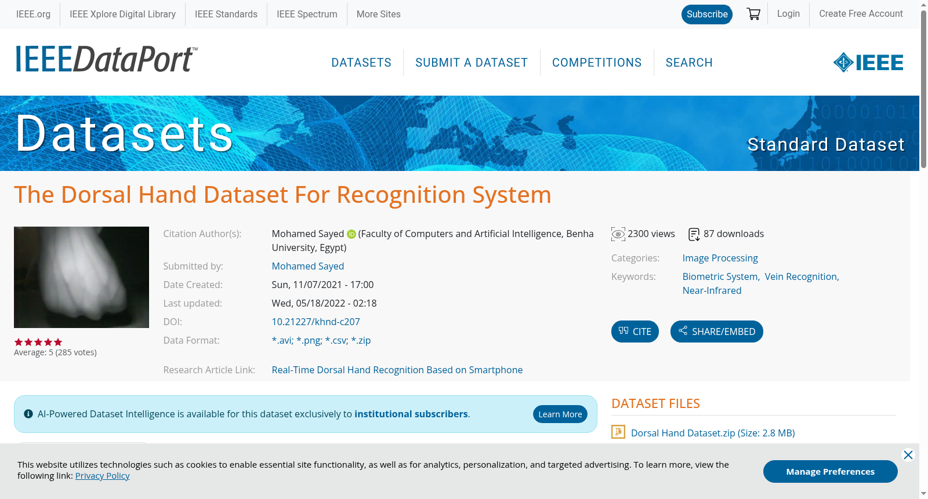The height and width of the screenshot is (499, 928).
Task: Open the shopping cart icon
Action: coord(753,14)
